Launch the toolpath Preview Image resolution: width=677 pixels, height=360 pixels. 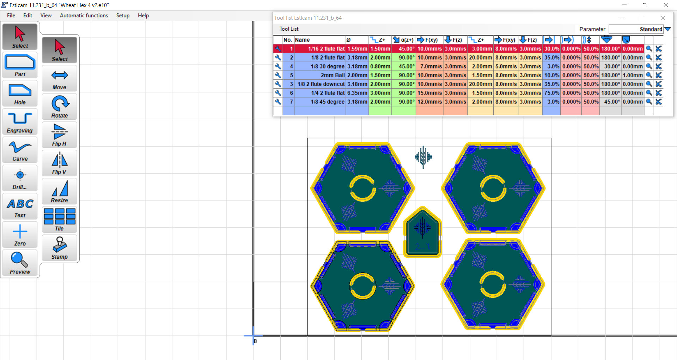pyautogui.click(x=20, y=263)
